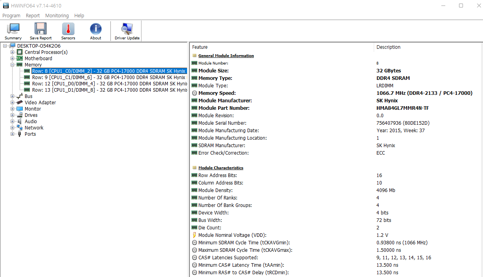The width and height of the screenshot is (483, 277).
Task: Select Row: 8 CPU1_C0/DIMM_2 memory module
Action: tap(108, 71)
